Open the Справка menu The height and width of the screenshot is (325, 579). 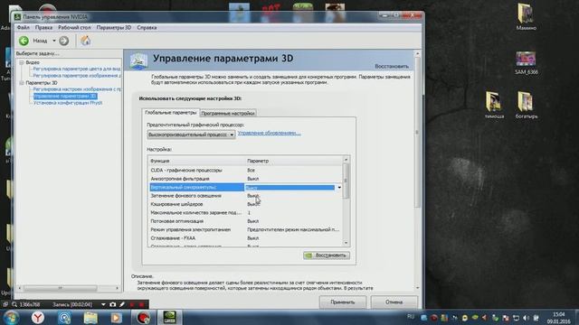pos(147,28)
